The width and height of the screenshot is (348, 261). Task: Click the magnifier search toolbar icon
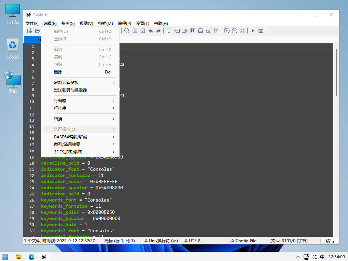click(x=127, y=31)
